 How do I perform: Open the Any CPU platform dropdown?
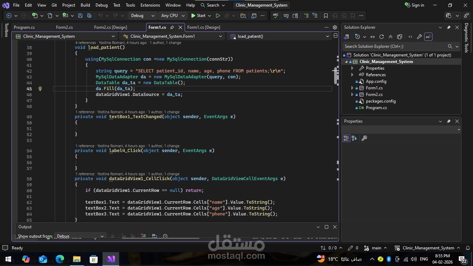pos(173,16)
